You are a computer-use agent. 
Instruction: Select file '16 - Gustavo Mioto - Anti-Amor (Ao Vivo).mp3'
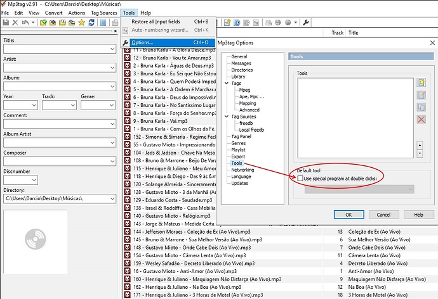185,271
